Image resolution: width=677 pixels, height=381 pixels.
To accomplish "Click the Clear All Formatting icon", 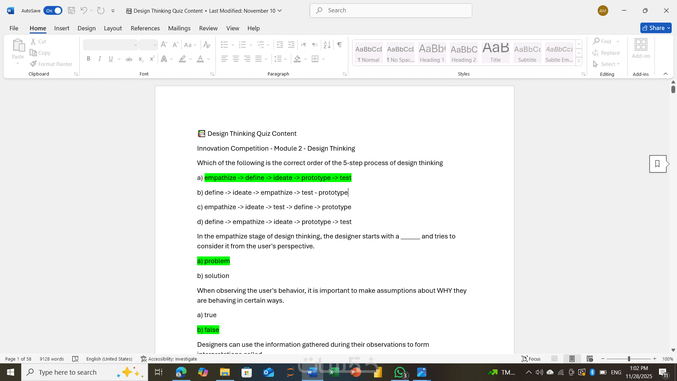I will tap(207, 45).
